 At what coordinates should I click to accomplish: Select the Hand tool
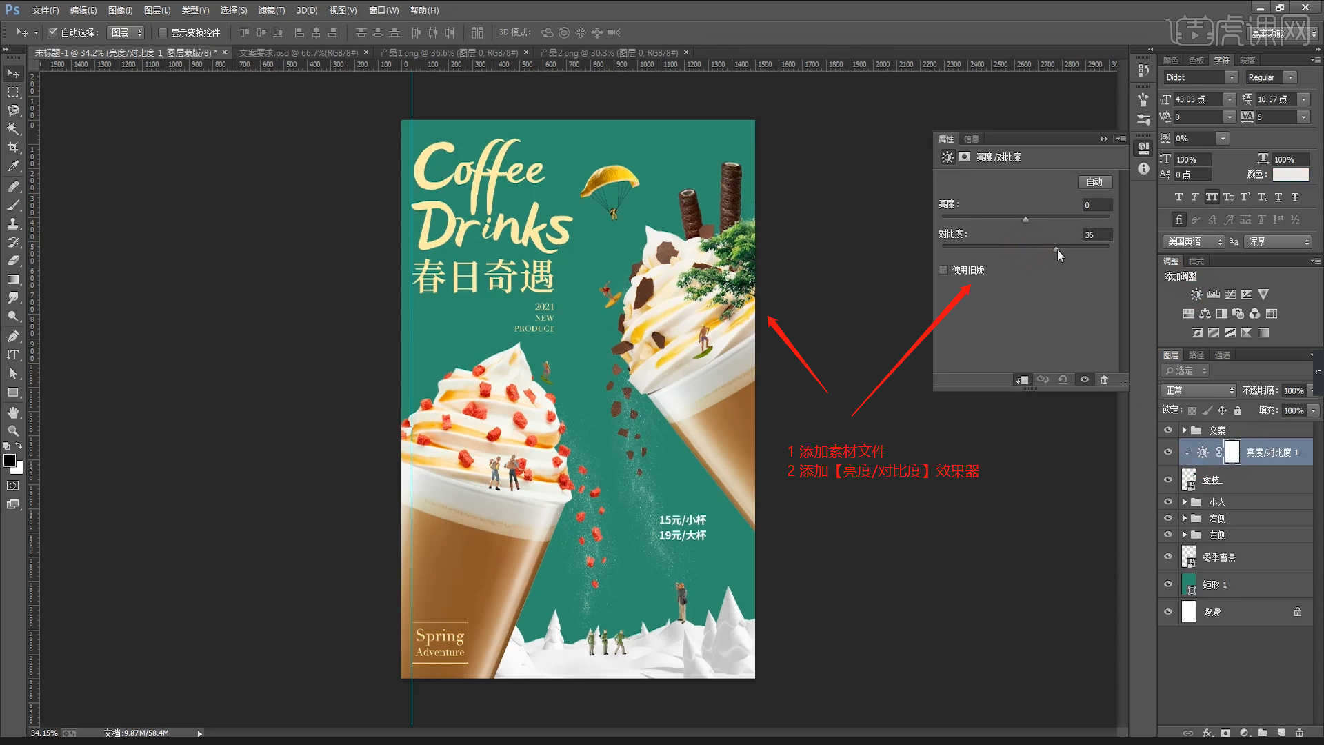(x=13, y=413)
